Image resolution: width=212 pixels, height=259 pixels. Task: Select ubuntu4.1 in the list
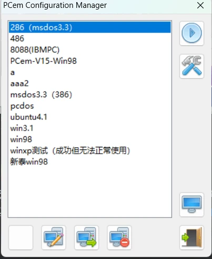[90, 117]
